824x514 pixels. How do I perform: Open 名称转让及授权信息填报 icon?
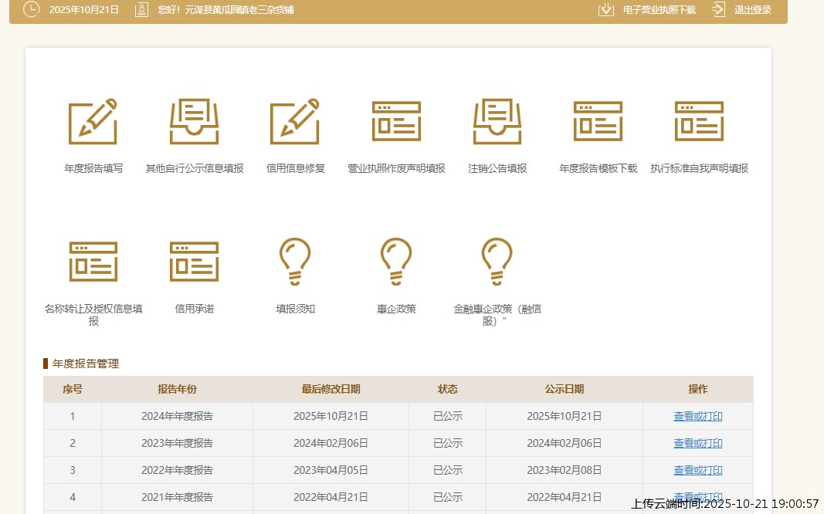(x=93, y=261)
